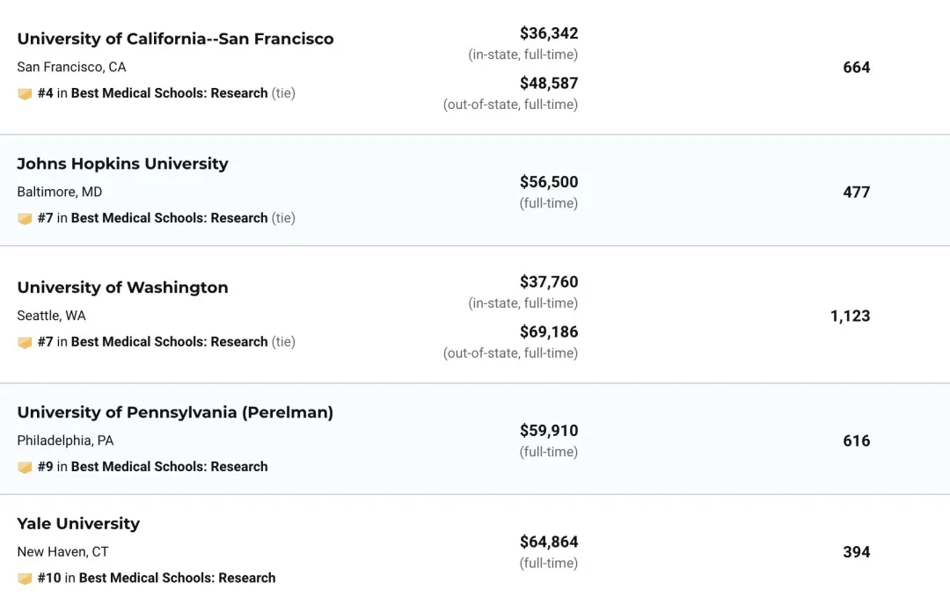
Task: Click the $48,587 out-of-state tuition for UCSF
Action: coord(549,84)
